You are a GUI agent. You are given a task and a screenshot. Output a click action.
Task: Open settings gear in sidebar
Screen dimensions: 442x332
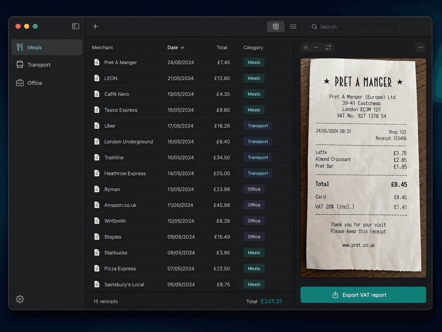click(20, 299)
